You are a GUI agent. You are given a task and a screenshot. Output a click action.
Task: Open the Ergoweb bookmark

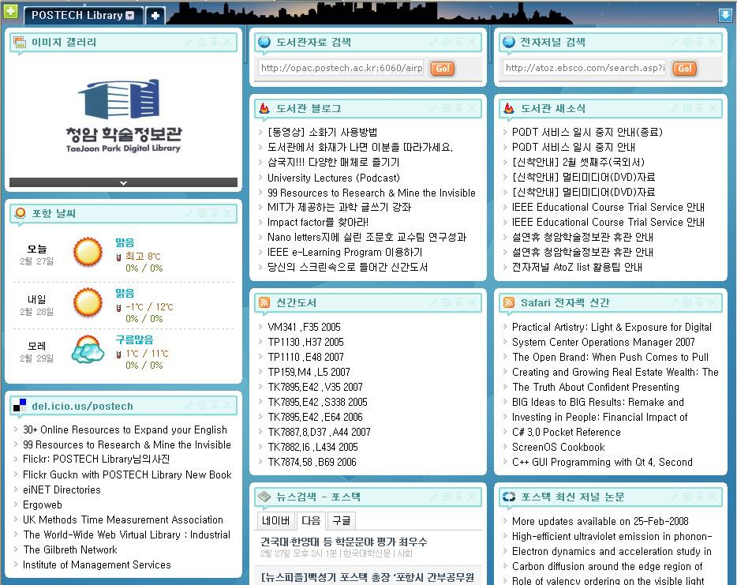(43, 504)
